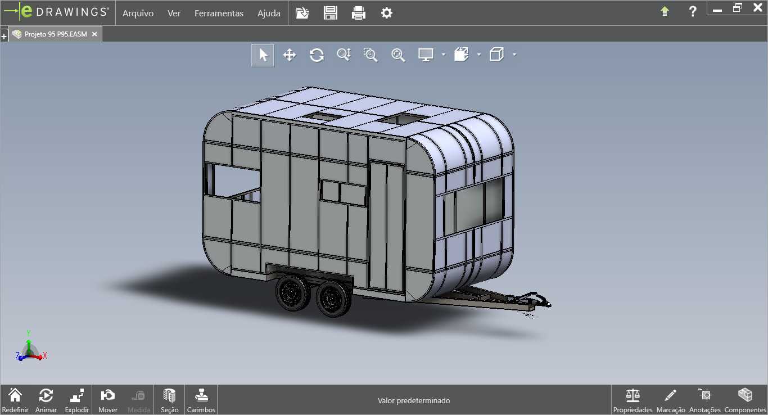Screen dimensions: 768x415
Task: Activate the Select arrow tool
Action: click(x=263, y=55)
